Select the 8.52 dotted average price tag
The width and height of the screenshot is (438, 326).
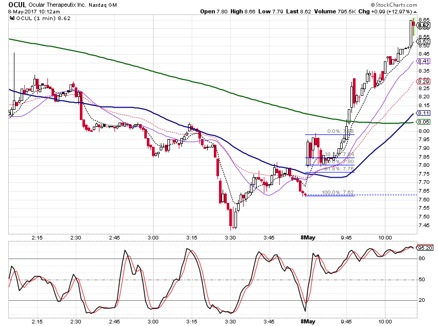(424, 42)
